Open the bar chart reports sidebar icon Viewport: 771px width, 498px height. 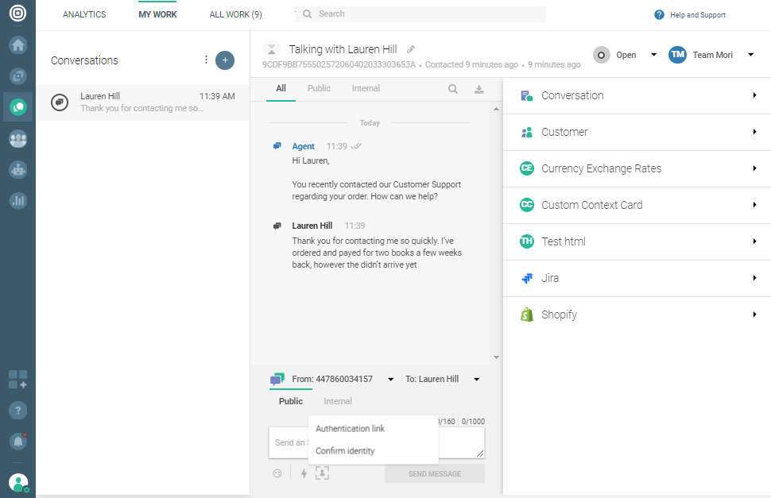point(17,200)
